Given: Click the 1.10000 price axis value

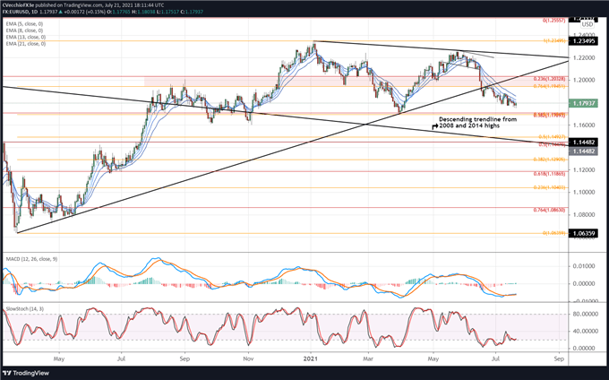Looking at the screenshot, I should [583, 193].
